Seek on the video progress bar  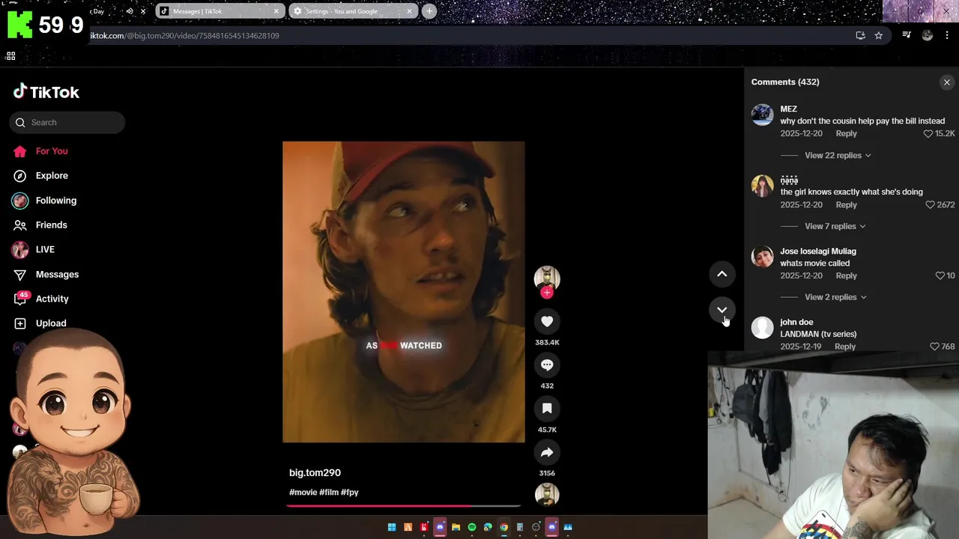[404, 506]
